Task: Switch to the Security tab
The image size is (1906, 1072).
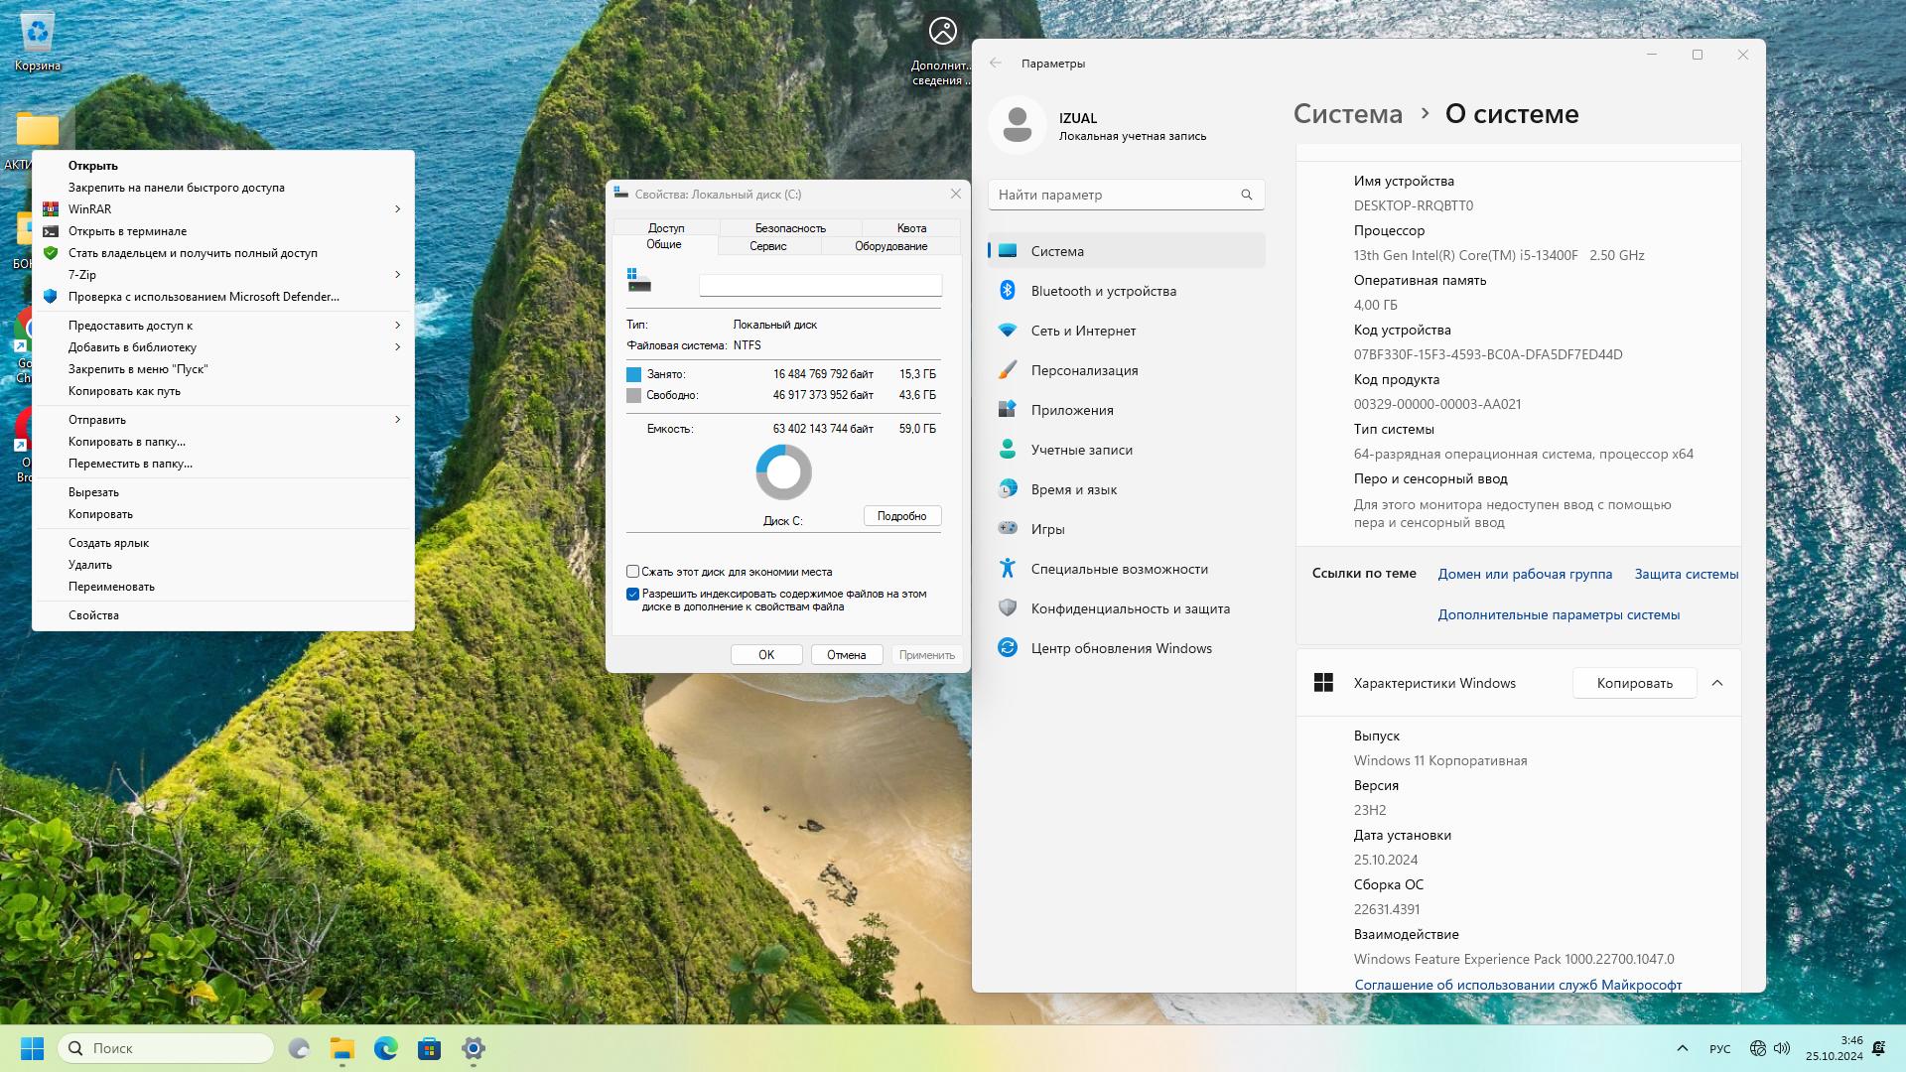Action: [x=790, y=227]
